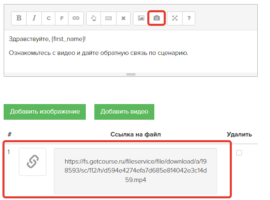Click the pointing hand button icon
This screenshot has width=270, height=200.
94,18
